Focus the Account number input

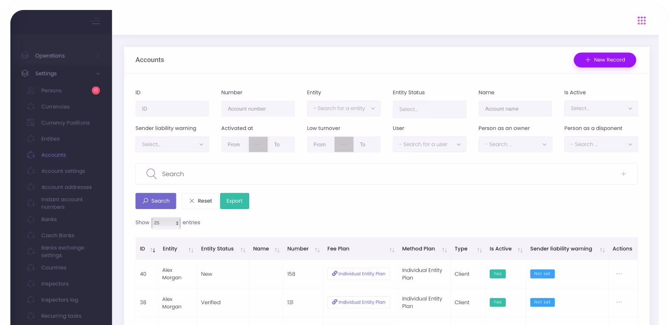[258, 108]
